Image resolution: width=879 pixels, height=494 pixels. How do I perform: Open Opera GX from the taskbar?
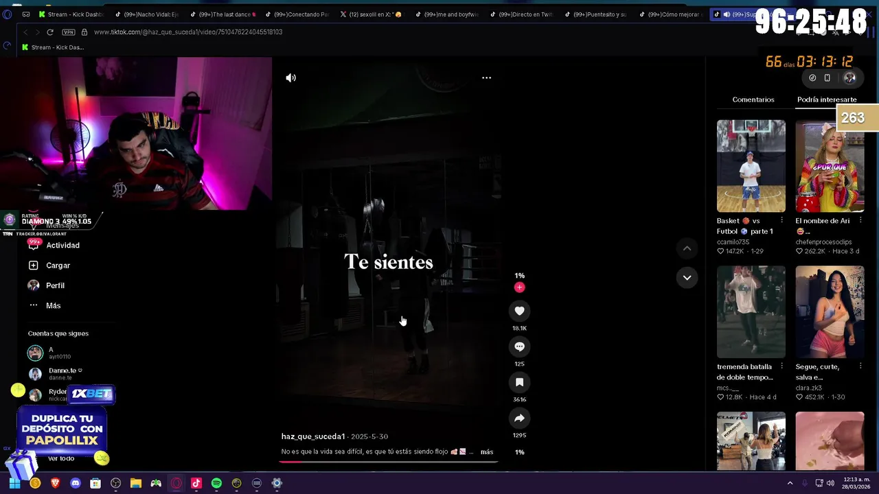coord(176,484)
